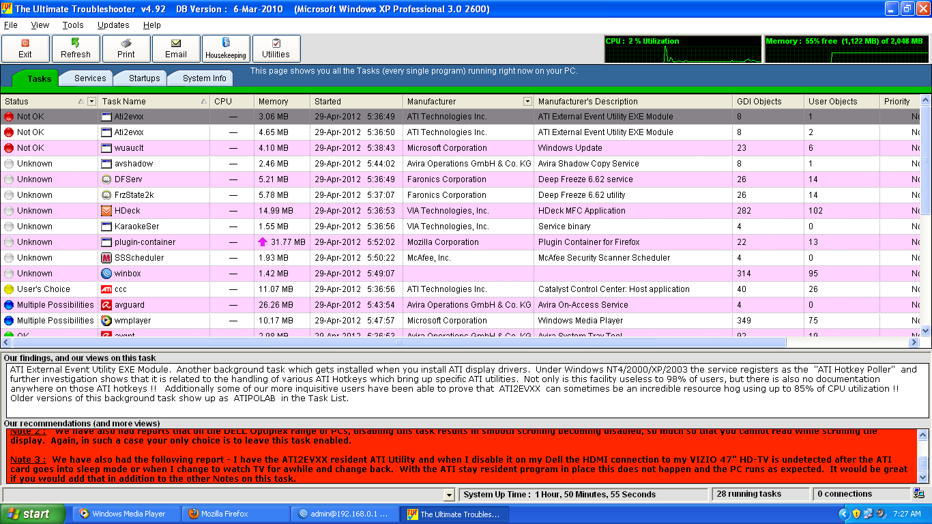This screenshot has height=524, width=932.
Task: Click the 31.77 MB memory value
Action: click(288, 242)
